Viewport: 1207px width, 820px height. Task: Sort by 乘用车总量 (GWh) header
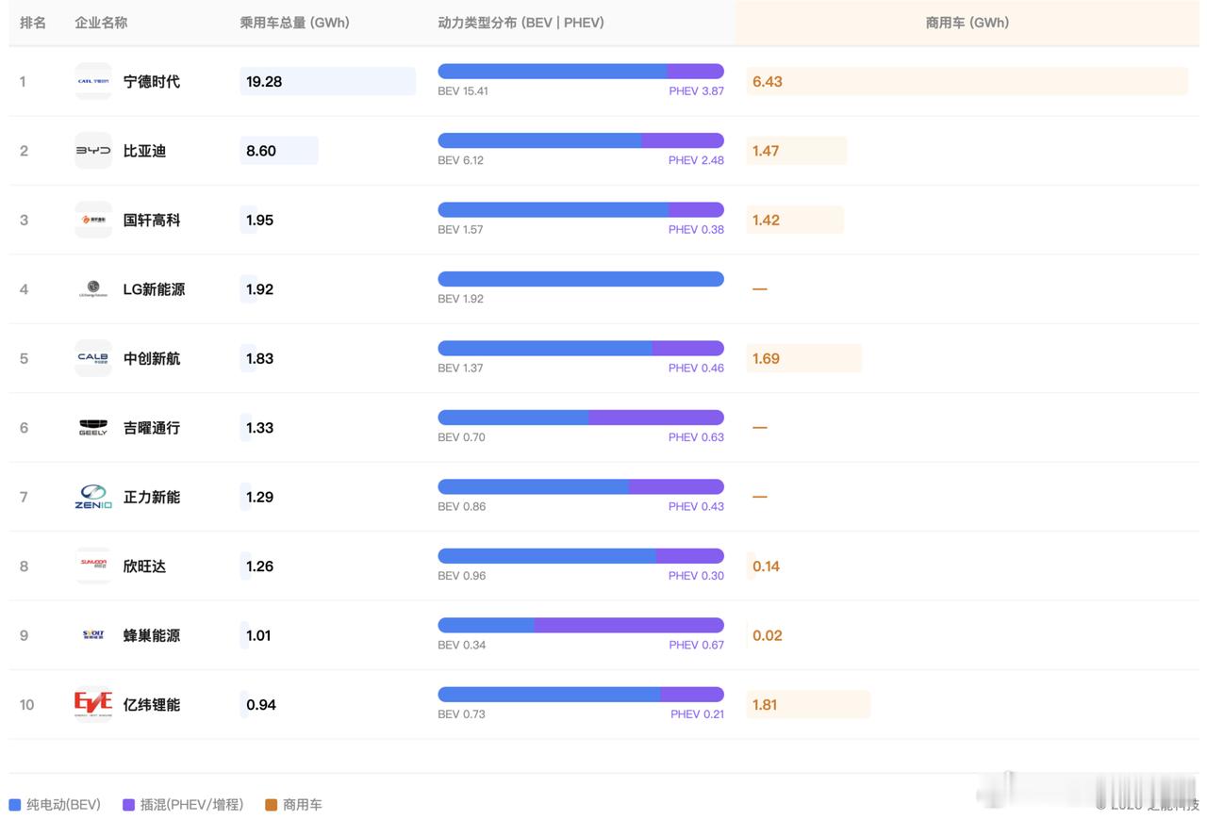[x=295, y=23]
